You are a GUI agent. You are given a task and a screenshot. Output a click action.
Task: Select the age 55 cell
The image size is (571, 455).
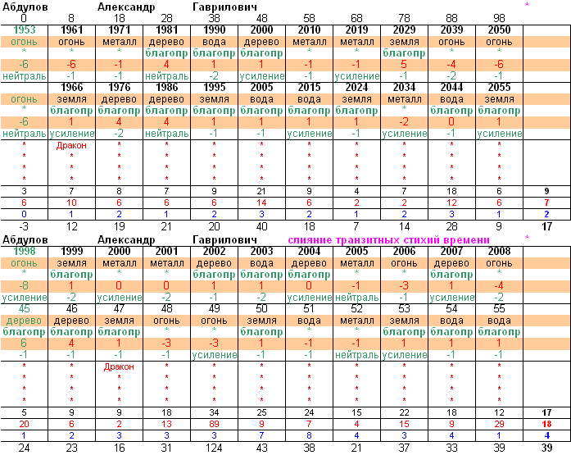pyautogui.click(x=499, y=309)
